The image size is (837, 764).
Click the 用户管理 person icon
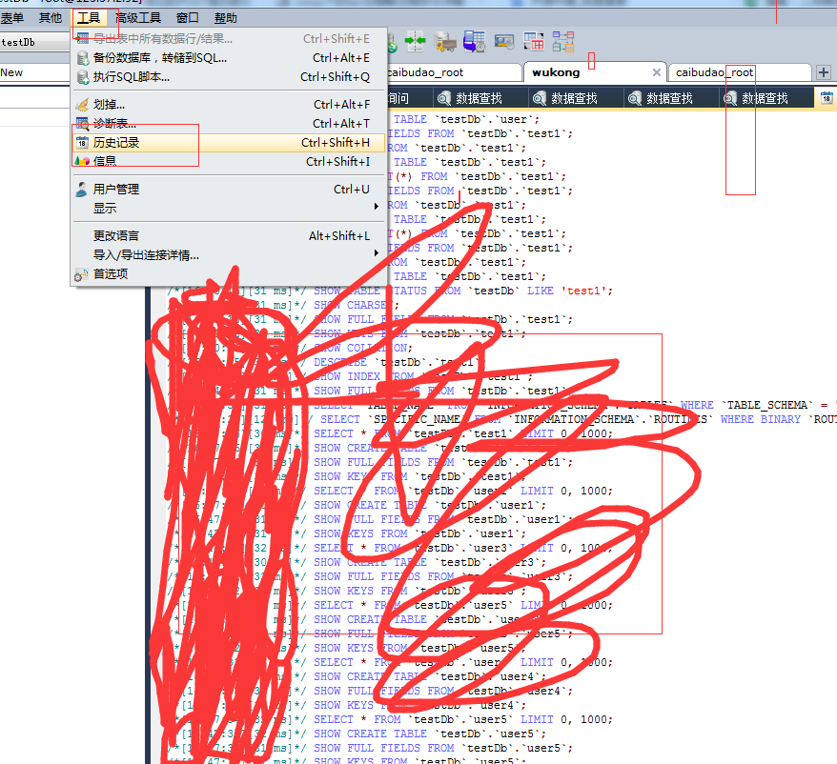coord(82,190)
